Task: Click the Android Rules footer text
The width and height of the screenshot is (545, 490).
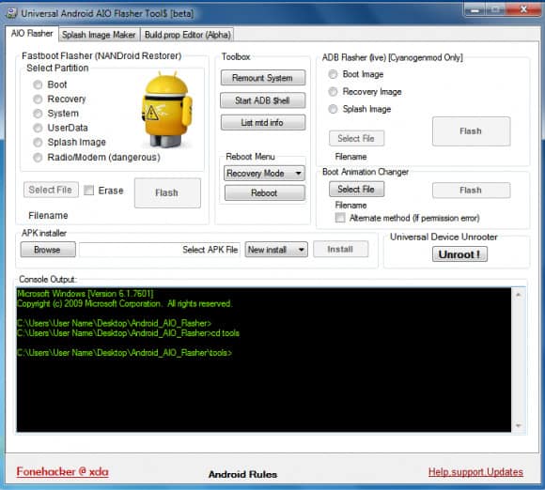Action: [x=243, y=474]
